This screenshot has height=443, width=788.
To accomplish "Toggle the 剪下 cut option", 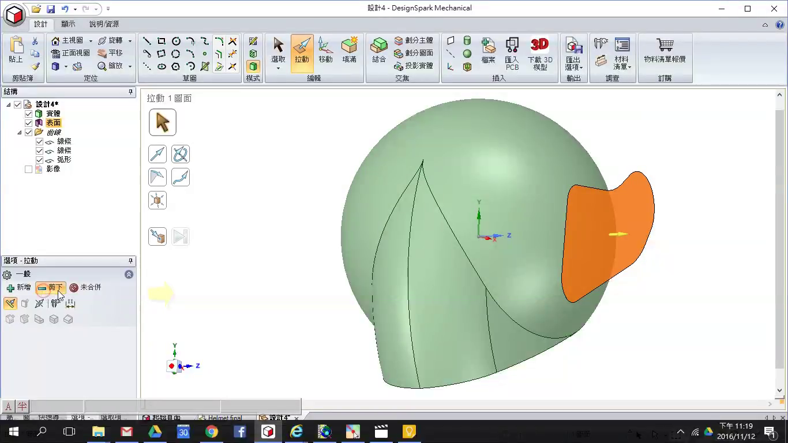I will tap(50, 287).
